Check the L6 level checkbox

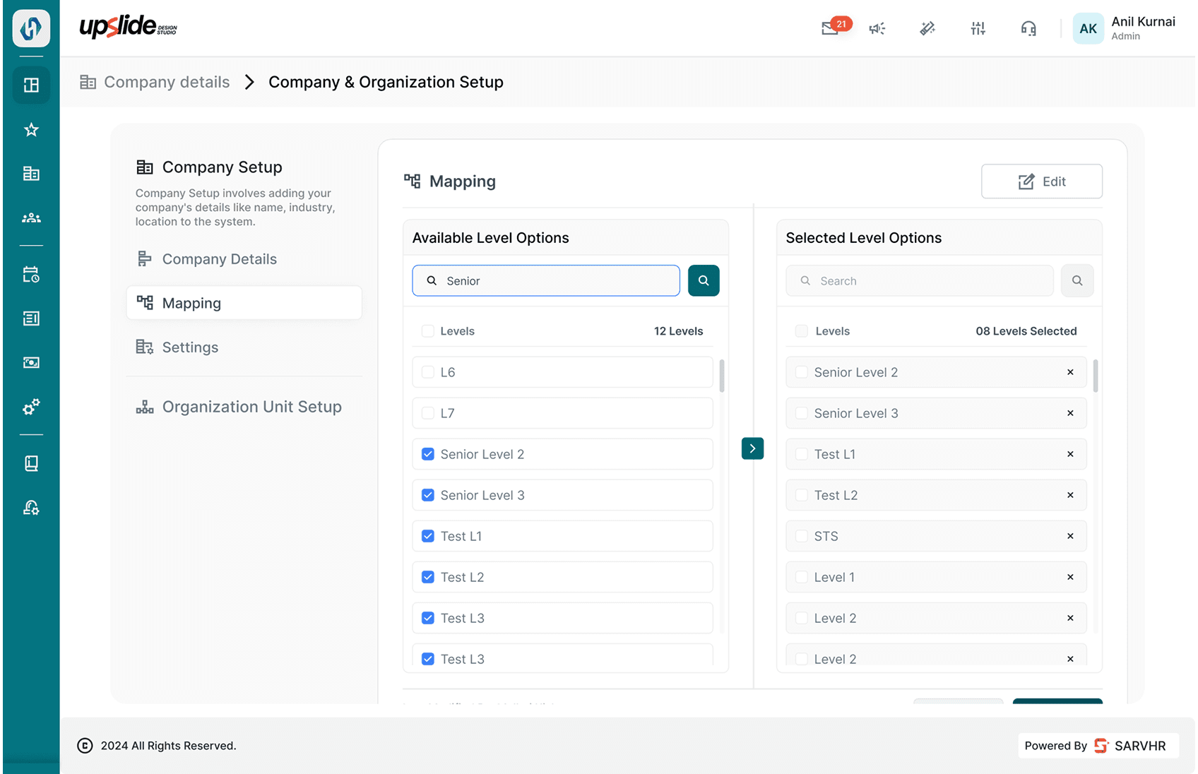[428, 372]
